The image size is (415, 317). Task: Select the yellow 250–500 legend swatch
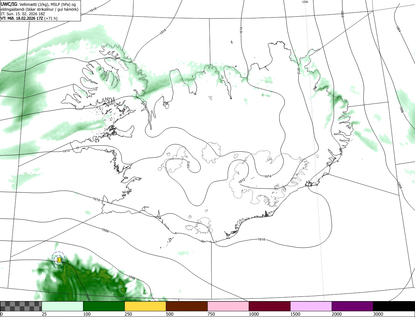click(145, 306)
